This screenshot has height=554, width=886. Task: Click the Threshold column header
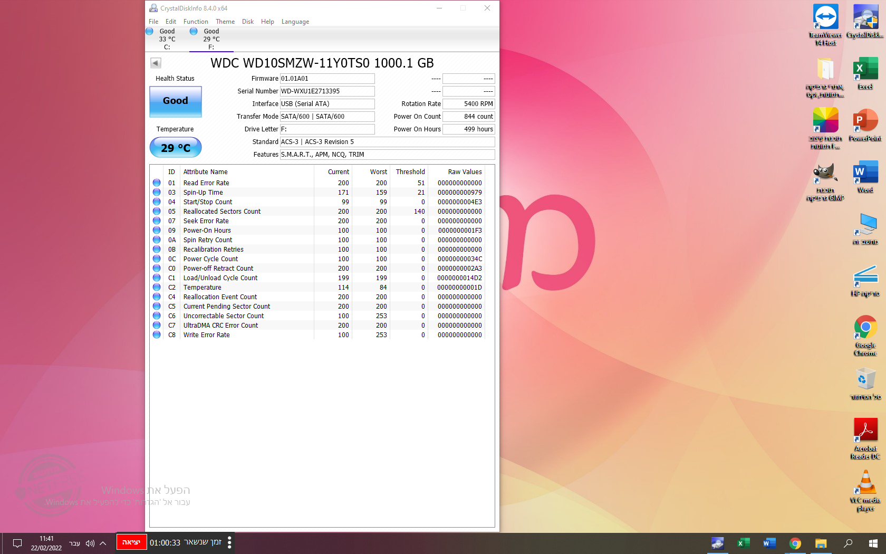click(x=410, y=172)
